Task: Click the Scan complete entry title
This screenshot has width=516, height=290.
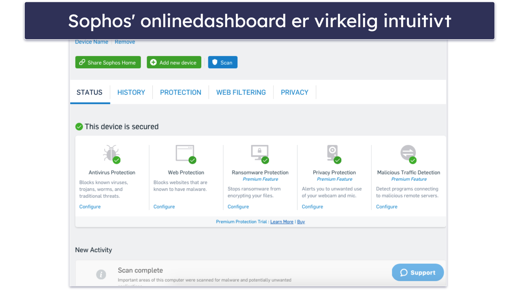Action: 140,270
